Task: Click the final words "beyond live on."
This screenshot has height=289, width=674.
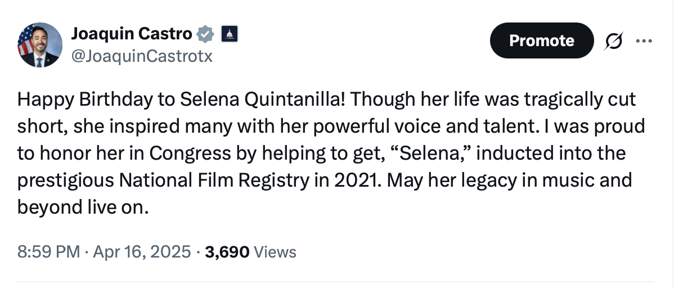Action: click(83, 207)
